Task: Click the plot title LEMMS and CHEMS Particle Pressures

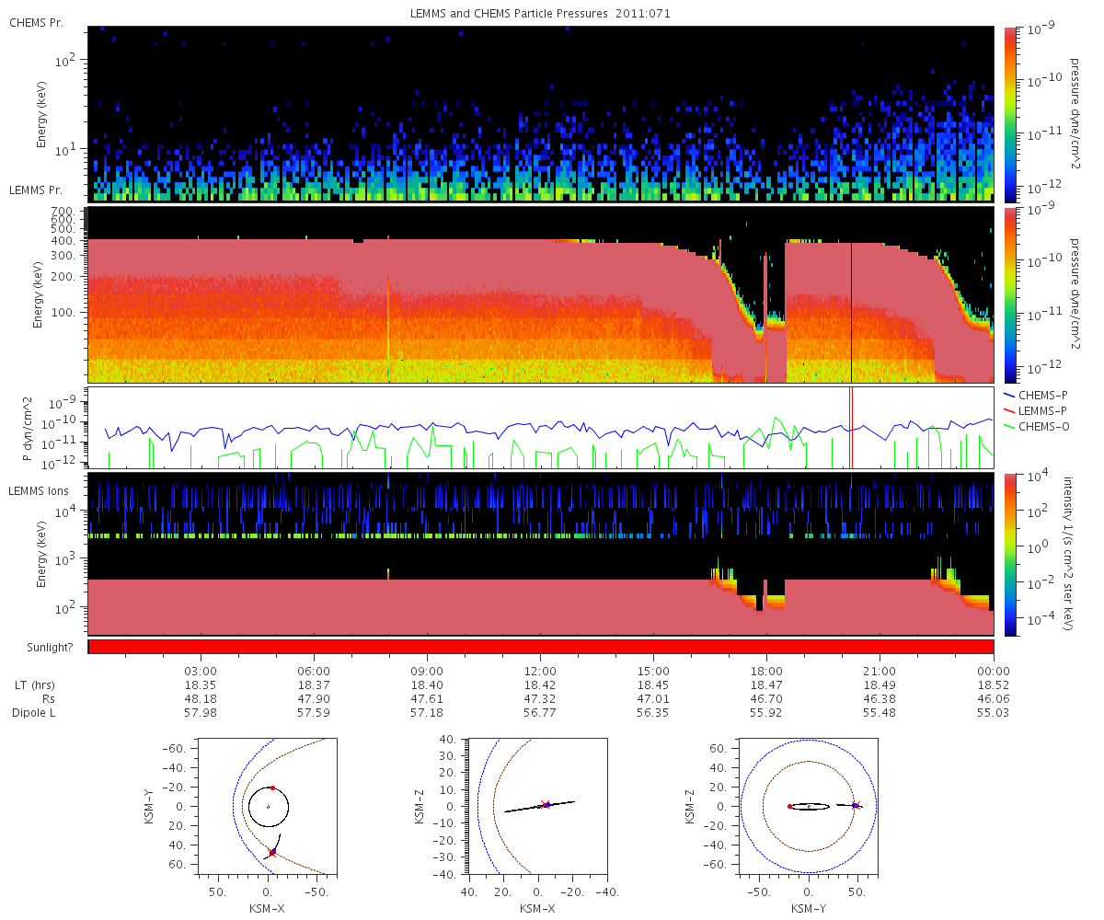Action: coord(541,14)
